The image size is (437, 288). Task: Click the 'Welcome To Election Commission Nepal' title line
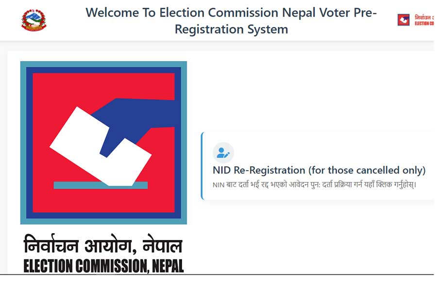231,13
